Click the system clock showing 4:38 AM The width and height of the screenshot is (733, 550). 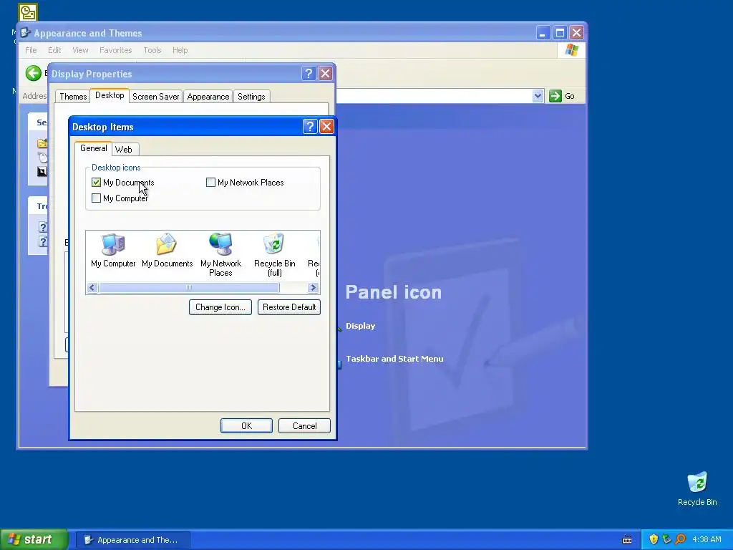pyautogui.click(x=707, y=540)
